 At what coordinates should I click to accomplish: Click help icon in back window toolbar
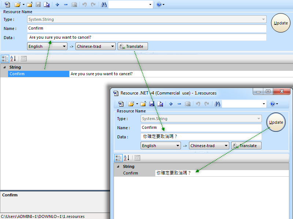point(159,4)
